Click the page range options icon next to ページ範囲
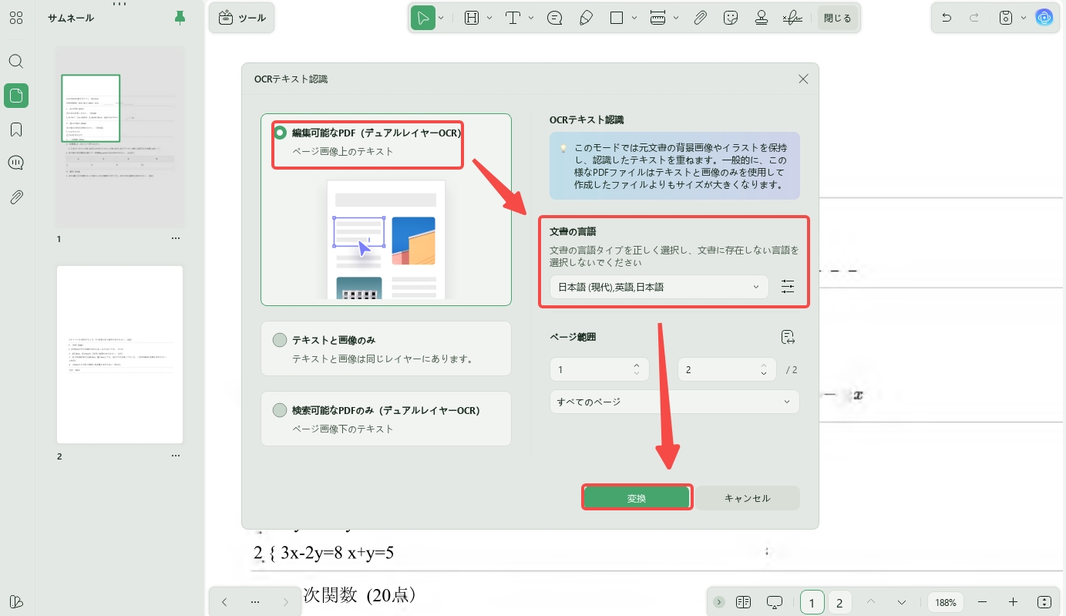Screen dimensions: 1066x616 point(787,337)
